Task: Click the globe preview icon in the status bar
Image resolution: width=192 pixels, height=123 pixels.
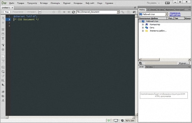Action: pos(123,120)
